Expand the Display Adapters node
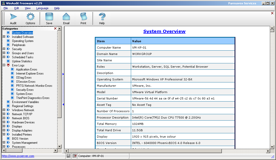The image size is (276, 160). tap(4, 130)
